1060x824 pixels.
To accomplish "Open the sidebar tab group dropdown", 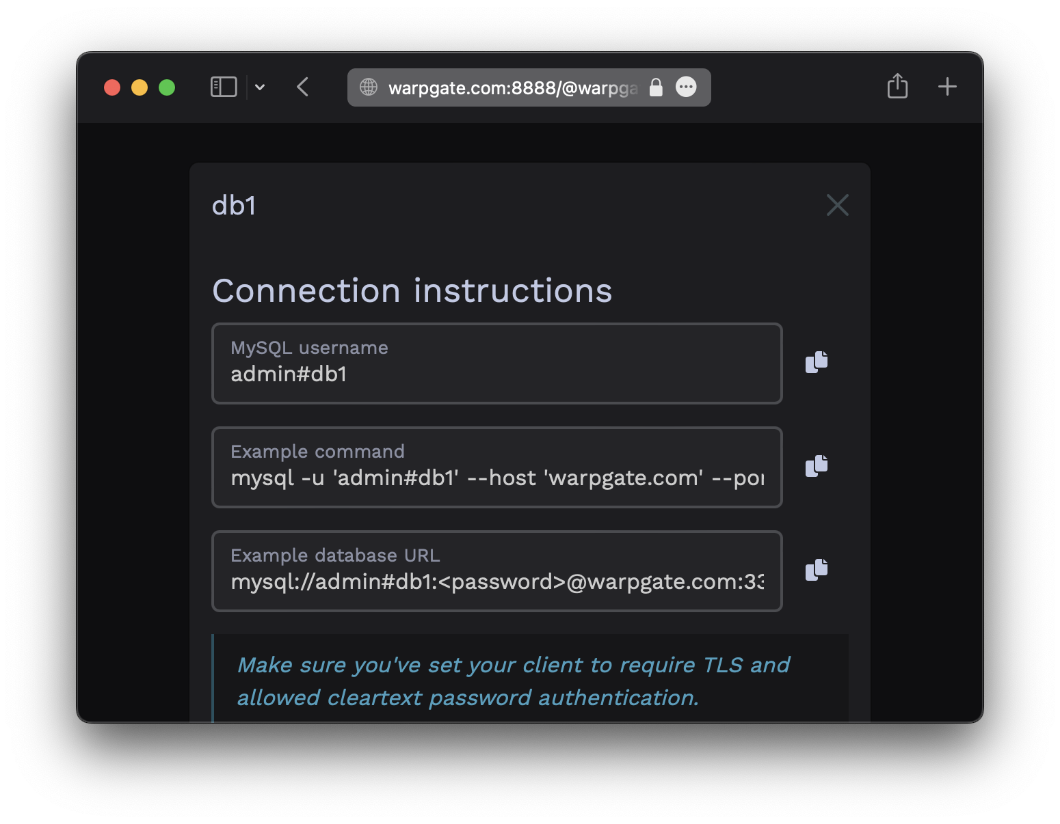I will click(x=260, y=87).
